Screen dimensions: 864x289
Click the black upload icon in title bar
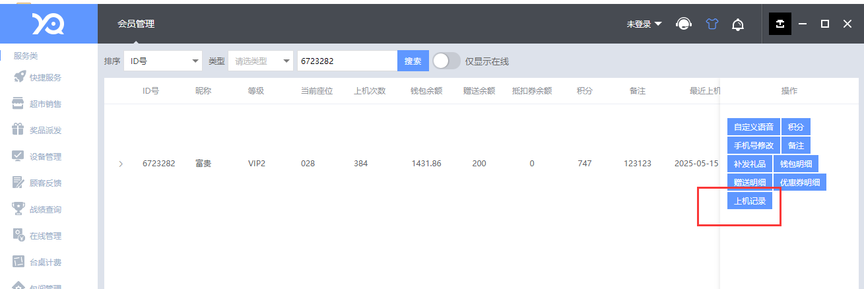[x=780, y=24]
